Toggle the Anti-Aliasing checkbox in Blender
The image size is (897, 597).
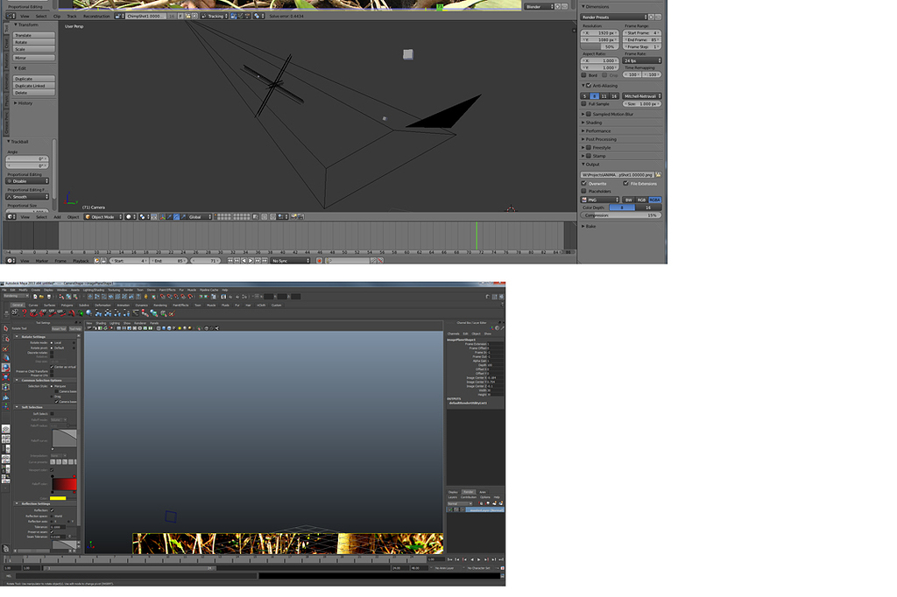click(x=589, y=86)
